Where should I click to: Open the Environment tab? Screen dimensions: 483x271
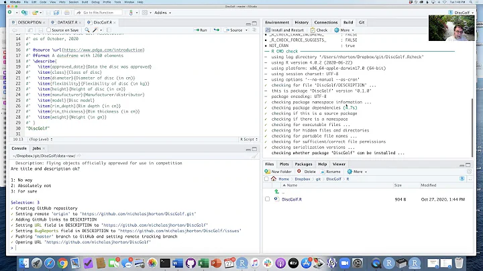[x=277, y=23]
